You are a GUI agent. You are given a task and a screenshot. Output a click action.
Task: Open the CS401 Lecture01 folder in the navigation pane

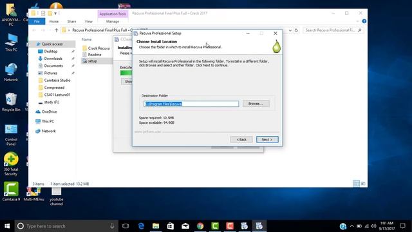57,95
